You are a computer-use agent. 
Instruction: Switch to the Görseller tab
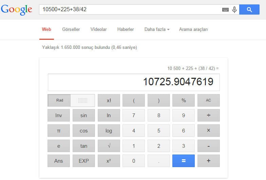point(71,30)
